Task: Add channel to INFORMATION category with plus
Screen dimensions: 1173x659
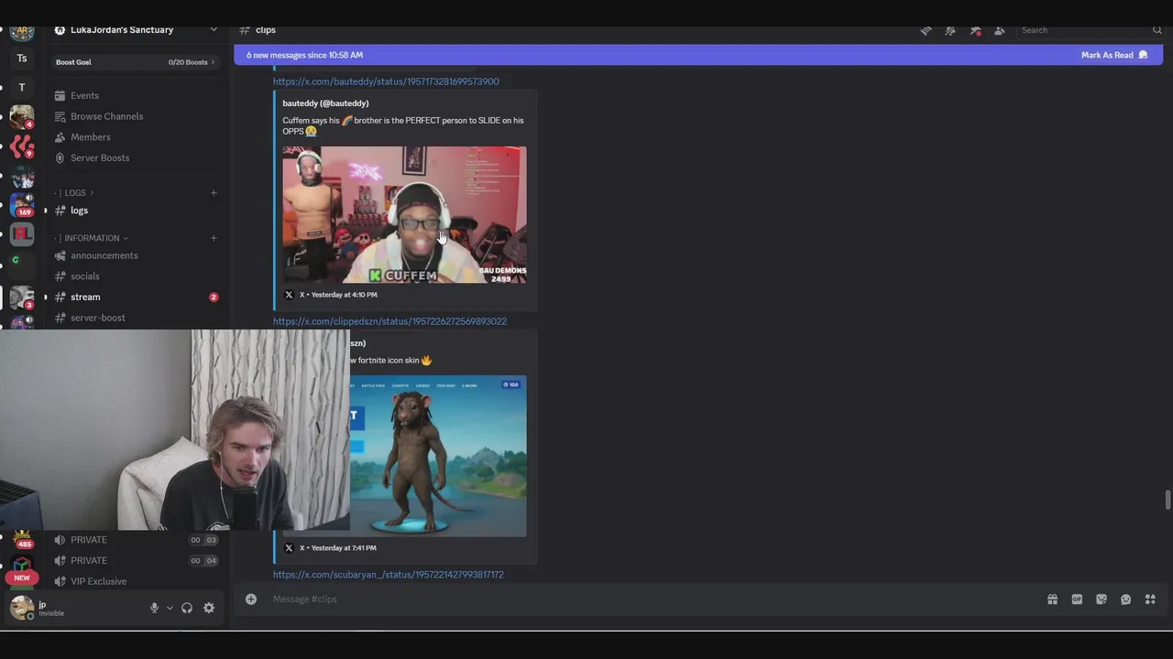Action: pos(214,238)
